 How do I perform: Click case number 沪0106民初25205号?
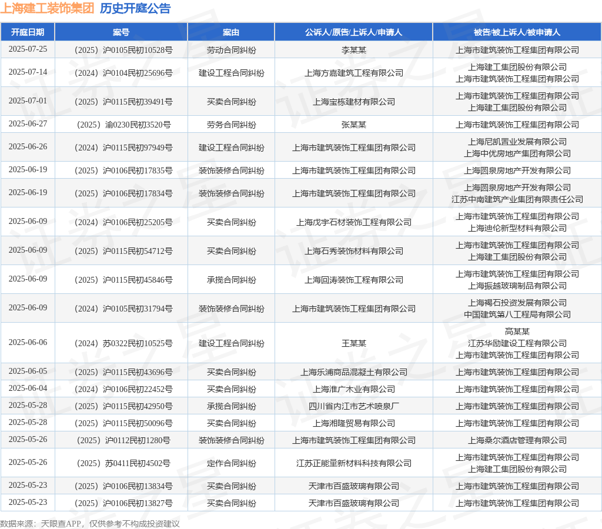(x=123, y=222)
